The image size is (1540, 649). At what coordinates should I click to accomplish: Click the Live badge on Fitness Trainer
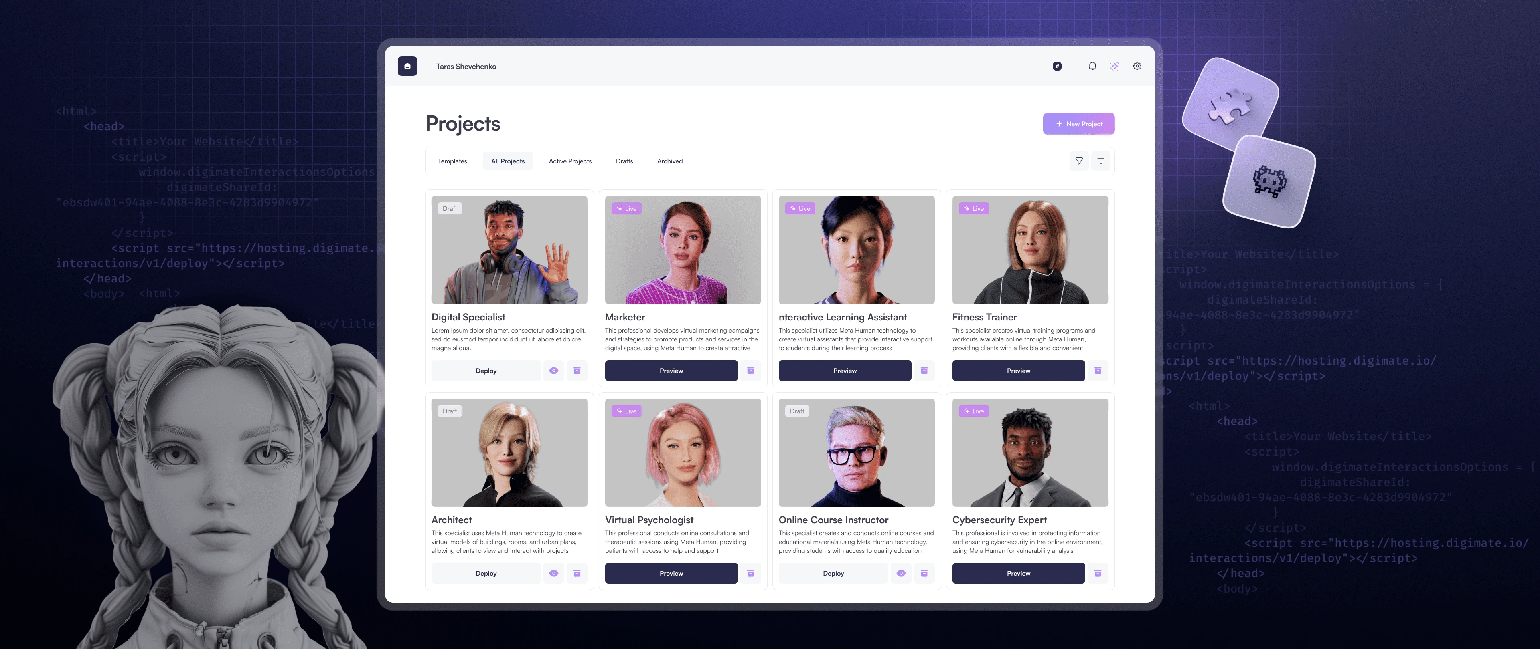point(974,208)
